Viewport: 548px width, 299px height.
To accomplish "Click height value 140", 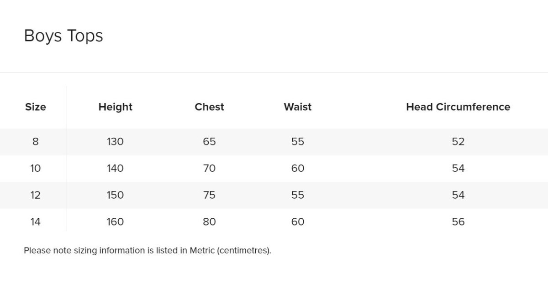I will pos(115,169).
